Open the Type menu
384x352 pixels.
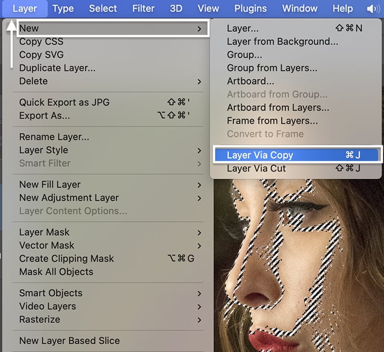click(63, 9)
